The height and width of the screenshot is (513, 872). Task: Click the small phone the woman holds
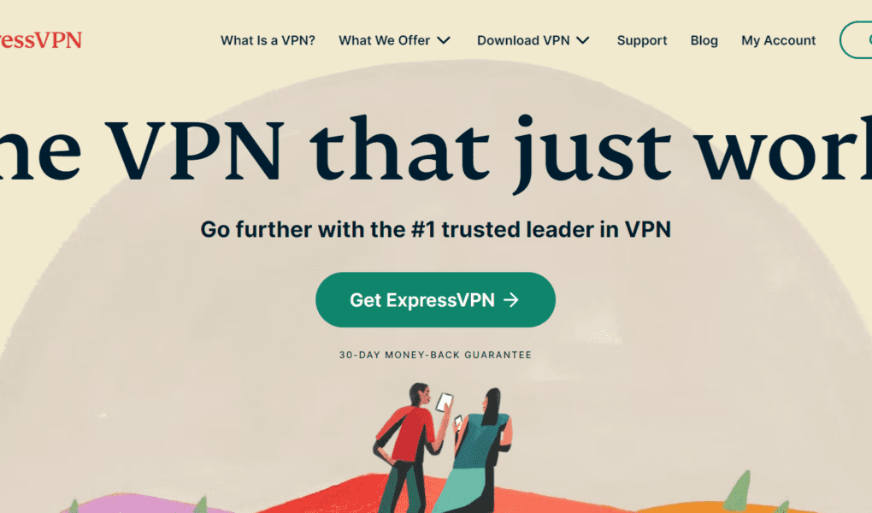click(x=458, y=422)
